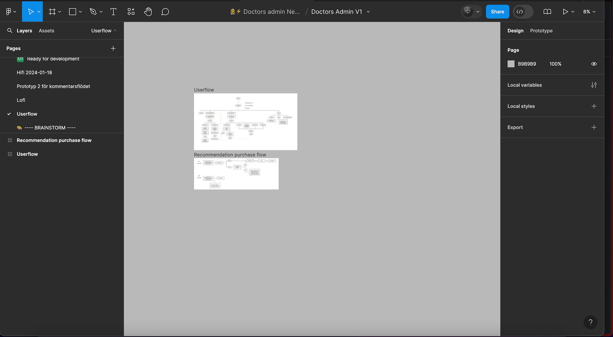Select the Comment tool
Screen dimensions: 613x337
(x=165, y=12)
